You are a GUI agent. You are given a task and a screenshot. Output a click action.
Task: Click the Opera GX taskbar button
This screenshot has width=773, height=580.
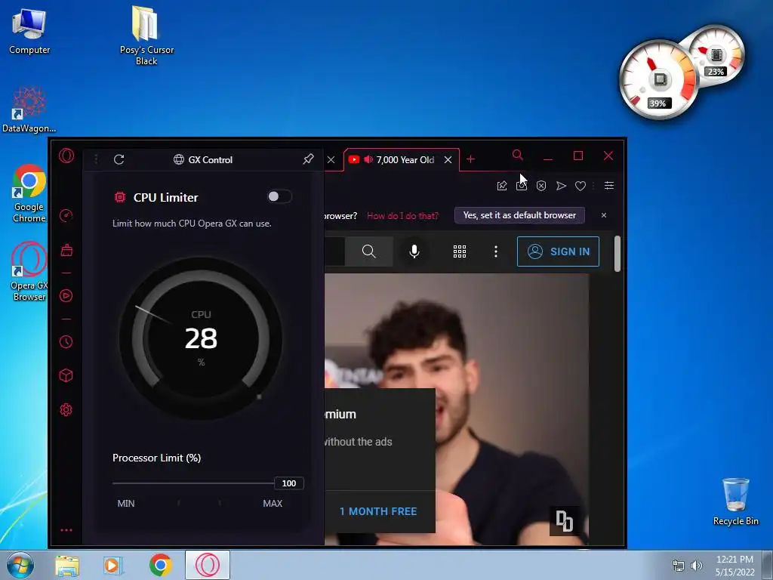pyautogui.click(x=208, y=565)
